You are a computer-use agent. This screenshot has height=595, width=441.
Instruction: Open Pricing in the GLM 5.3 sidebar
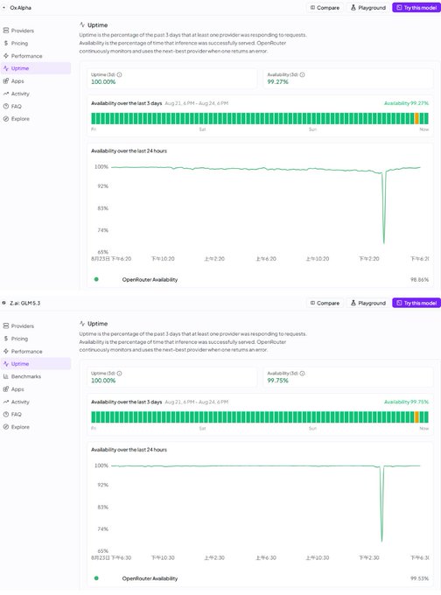16,339
